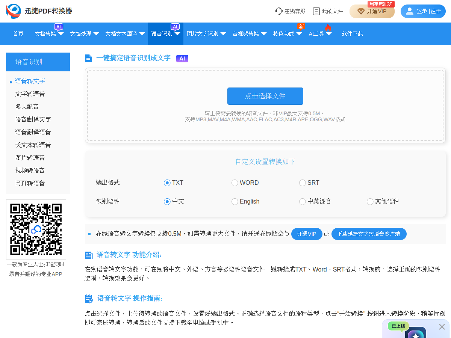Close the 已上线 floating popup

tap(442, 327)
